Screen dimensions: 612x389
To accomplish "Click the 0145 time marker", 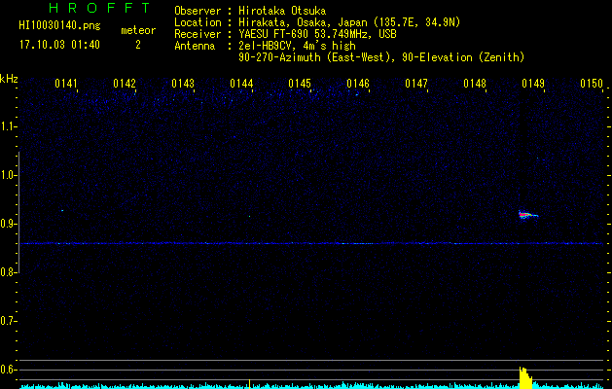I will pyautogui.click(x=300, y=84).
